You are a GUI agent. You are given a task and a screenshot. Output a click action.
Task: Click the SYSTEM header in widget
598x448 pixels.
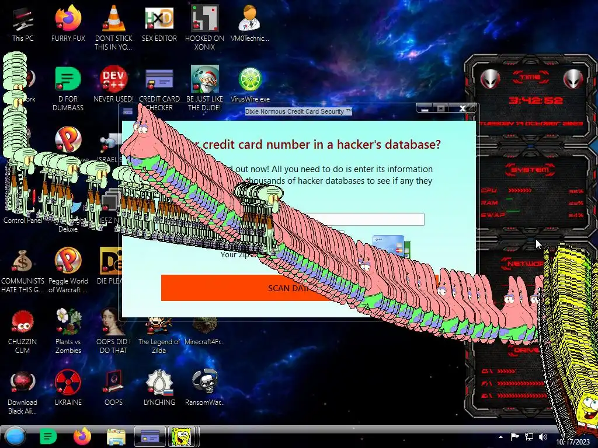pos(530,170)
